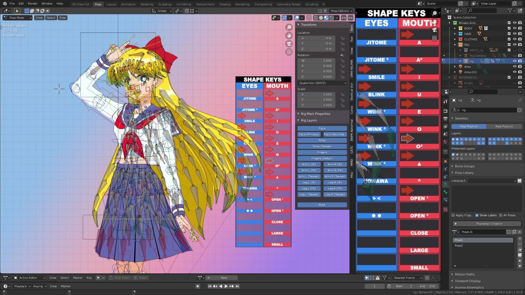The image size is (525, 295).
Task: Select the tweak select tool icon
Action: [17, 11]
